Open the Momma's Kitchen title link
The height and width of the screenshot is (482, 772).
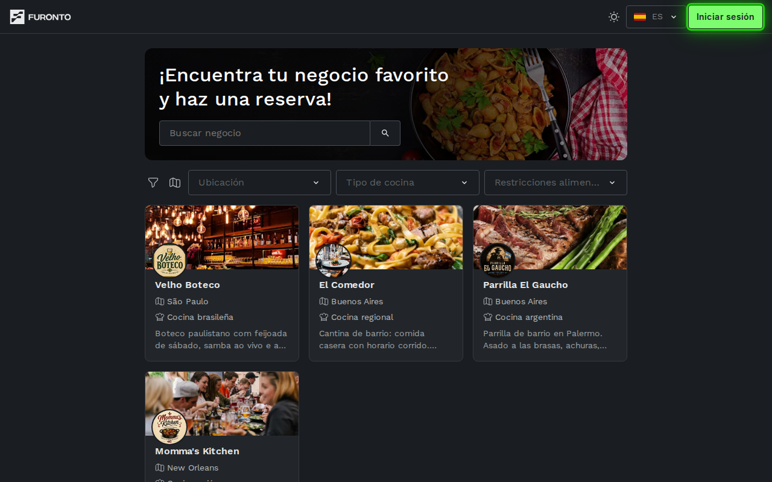(197, 451)
